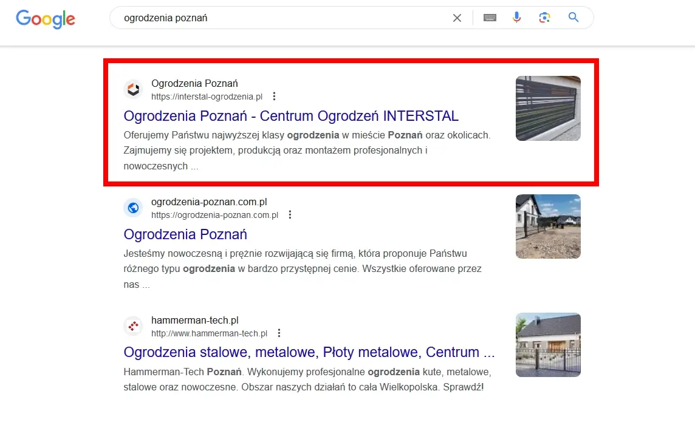Click the house construction site thumbnail
Image resolution: width=695 pixels, height=425 pixels.
point(548,226)
